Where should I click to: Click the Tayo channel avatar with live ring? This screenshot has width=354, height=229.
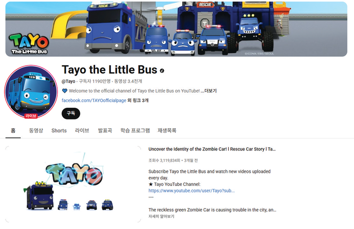[31, 92]
